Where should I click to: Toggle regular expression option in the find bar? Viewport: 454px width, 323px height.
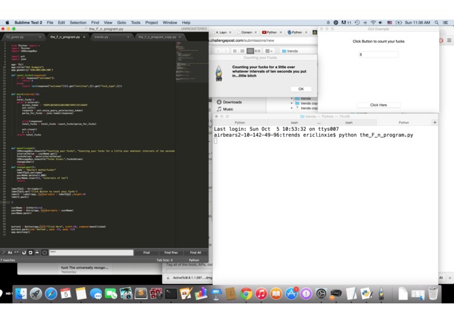pos(3,252)
